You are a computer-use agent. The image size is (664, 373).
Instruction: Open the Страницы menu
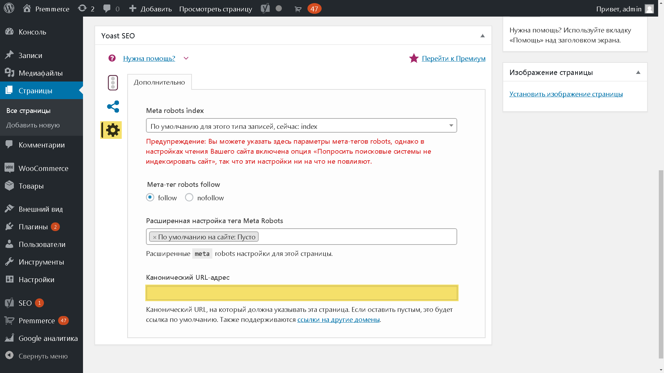[41, 90]
